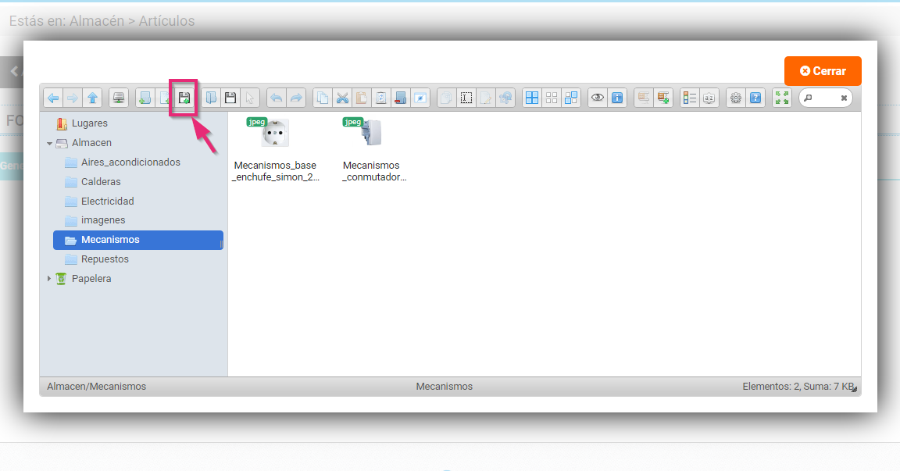
Task: Select the New folder icon
Action: [x=144, y=98]
